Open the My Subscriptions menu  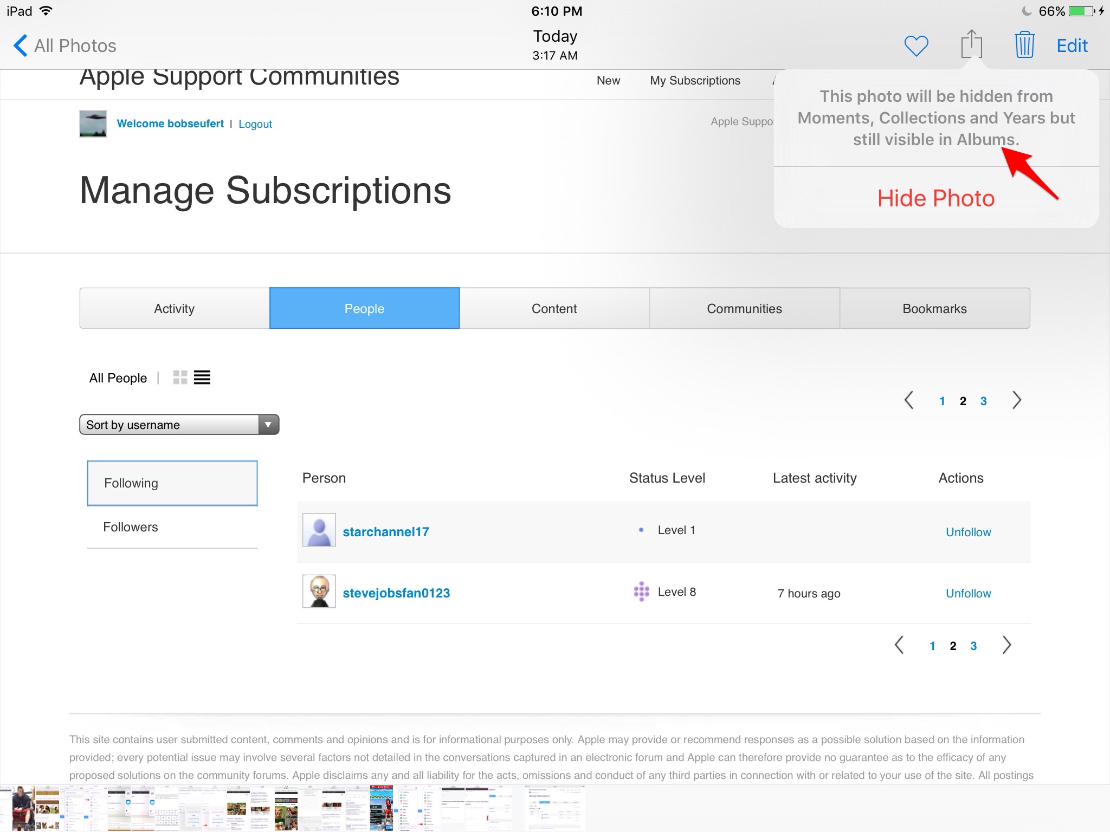coord(695,80)
